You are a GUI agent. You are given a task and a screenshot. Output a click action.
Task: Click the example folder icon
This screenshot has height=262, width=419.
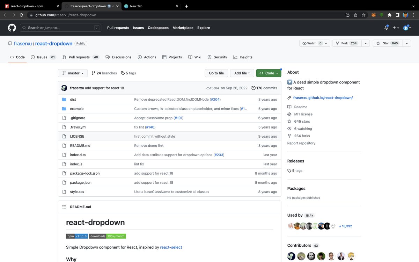[x=64, y=109]
